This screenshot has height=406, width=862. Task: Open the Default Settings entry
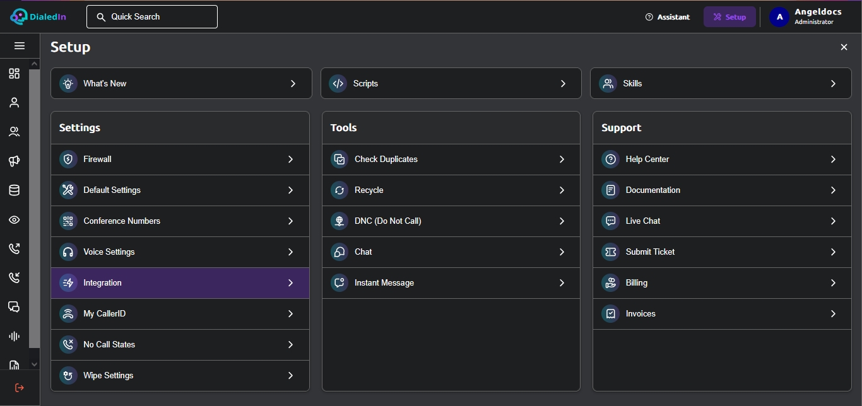180,190
